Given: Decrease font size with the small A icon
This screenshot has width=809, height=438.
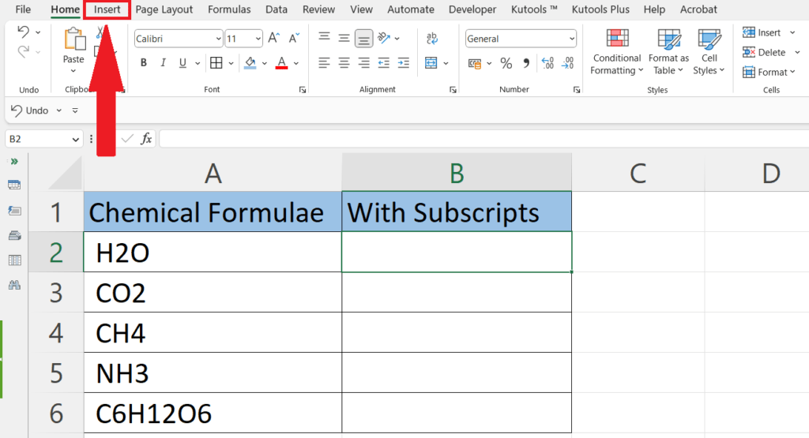Looking at the screenshot, I should 294,38.
